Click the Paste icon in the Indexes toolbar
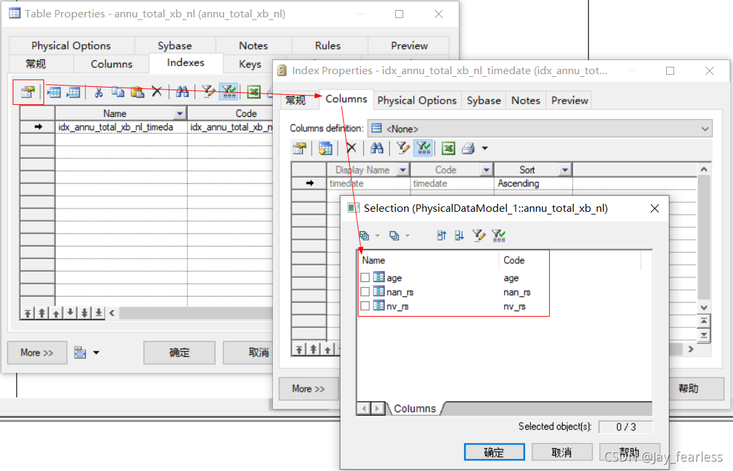The width and height of the screenshot is (733, 471). pos(136,92)
